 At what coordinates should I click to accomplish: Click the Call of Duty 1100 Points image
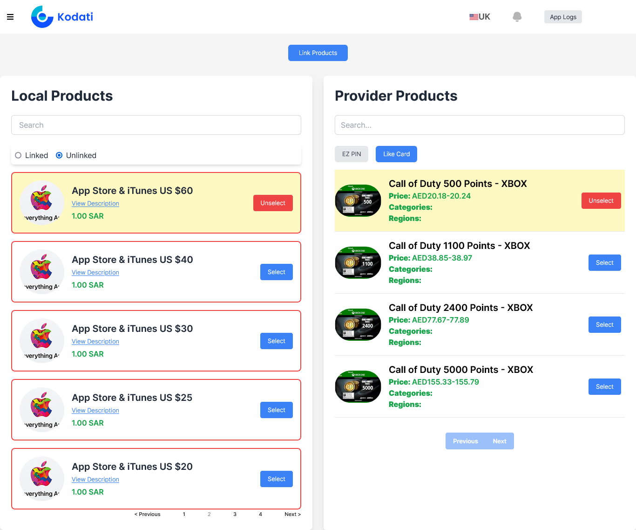pyautogui.click(x=358, y=262)
